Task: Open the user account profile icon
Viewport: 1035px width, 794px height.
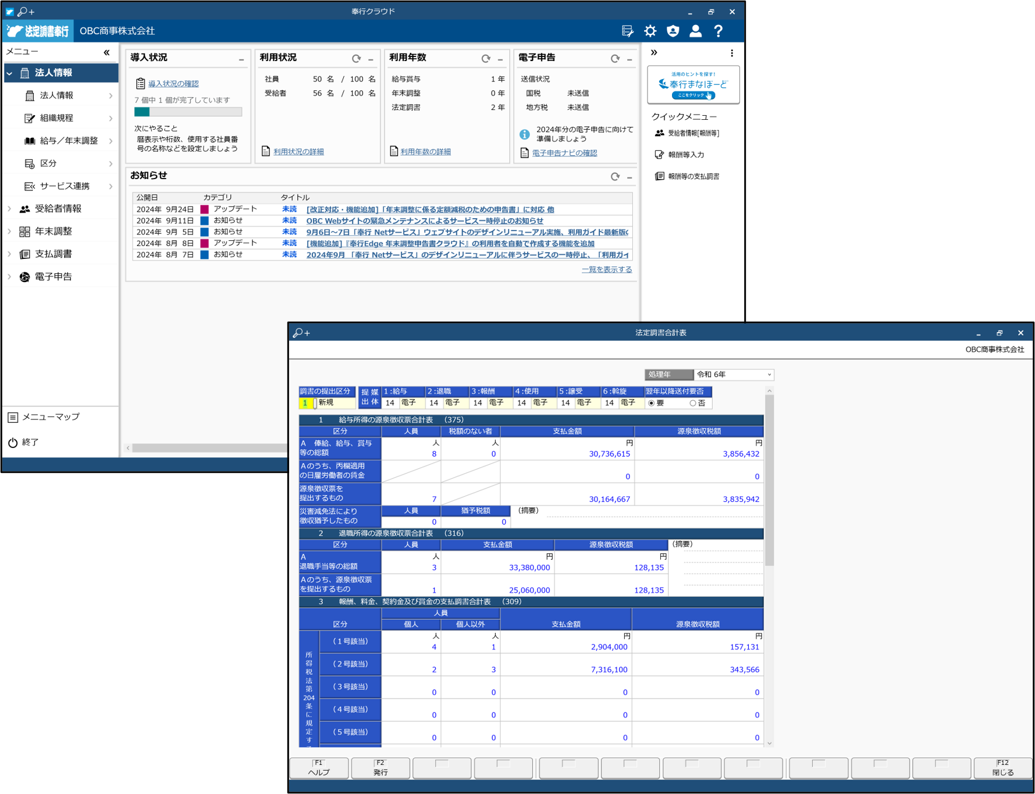Action: pyautogui.click(x=695, y=31)
